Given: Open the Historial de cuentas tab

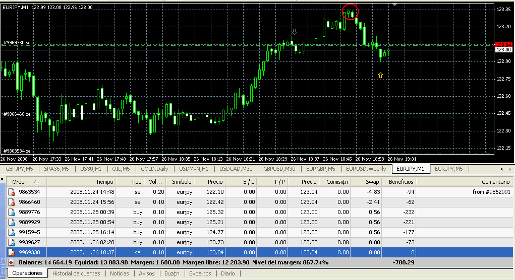Looking at the screenshot, I should pyautogui.click(x=76, y=273).
